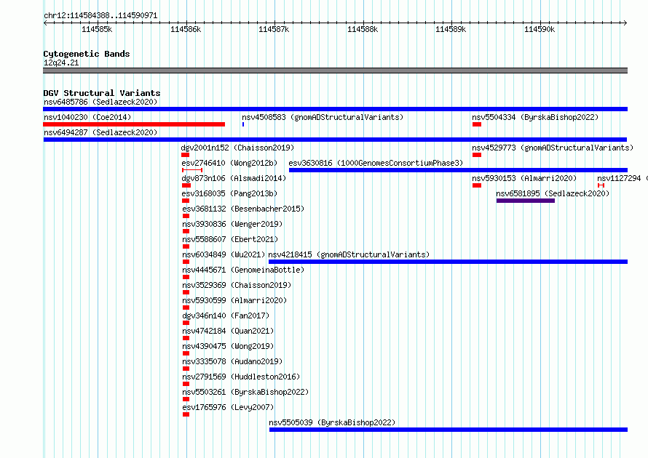The width and height of the screenshot is (648, 458).
Task: Click the Cytogenetic Bands track title
Action: pos(87,54)
